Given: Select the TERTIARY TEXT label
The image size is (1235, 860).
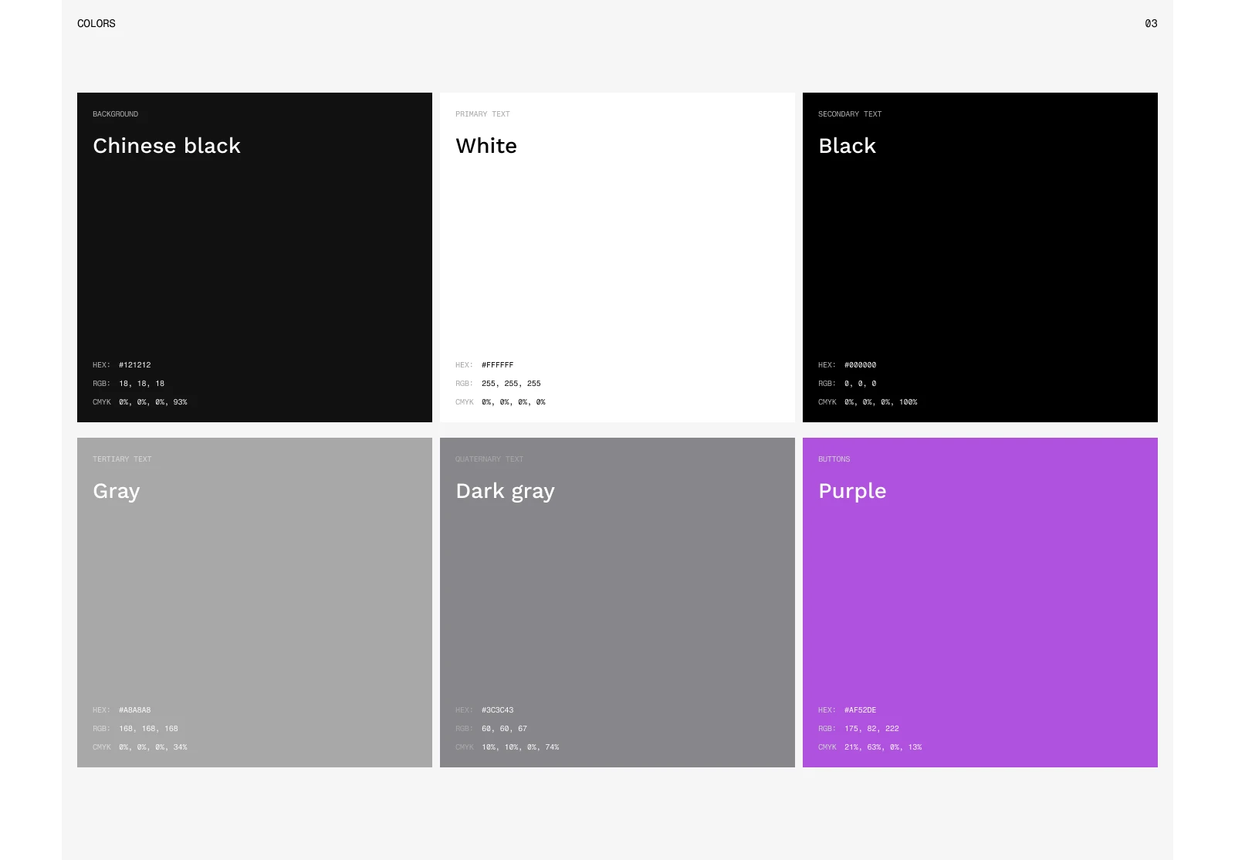Looking at the screenshot, I should tap(122, 459).
